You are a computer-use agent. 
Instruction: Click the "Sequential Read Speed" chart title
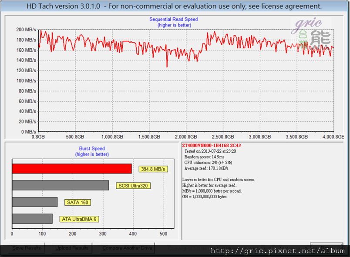(174, 20)
